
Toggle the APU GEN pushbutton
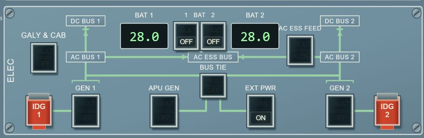(164, 110)
